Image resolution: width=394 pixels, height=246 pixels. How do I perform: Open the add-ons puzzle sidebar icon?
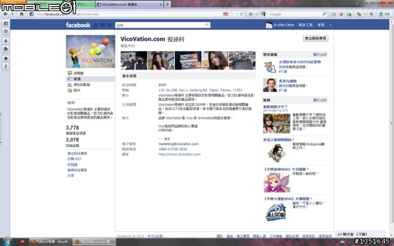coord(6,49)
